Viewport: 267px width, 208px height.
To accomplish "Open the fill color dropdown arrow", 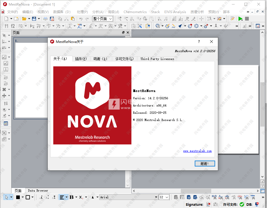I will [23, 197].
